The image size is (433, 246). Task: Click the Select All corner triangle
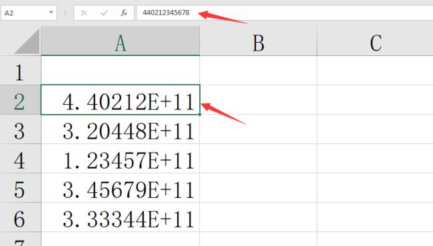tap(27, 41)
